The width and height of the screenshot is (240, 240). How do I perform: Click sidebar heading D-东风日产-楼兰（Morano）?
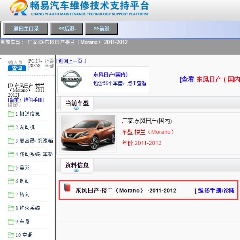coord(27,90)
